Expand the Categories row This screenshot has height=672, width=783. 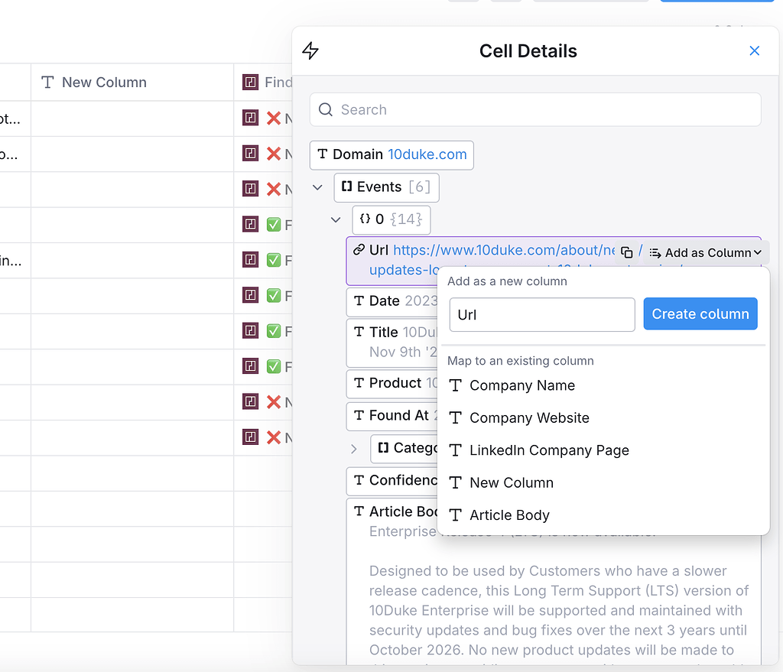click(x=354, y=449)
